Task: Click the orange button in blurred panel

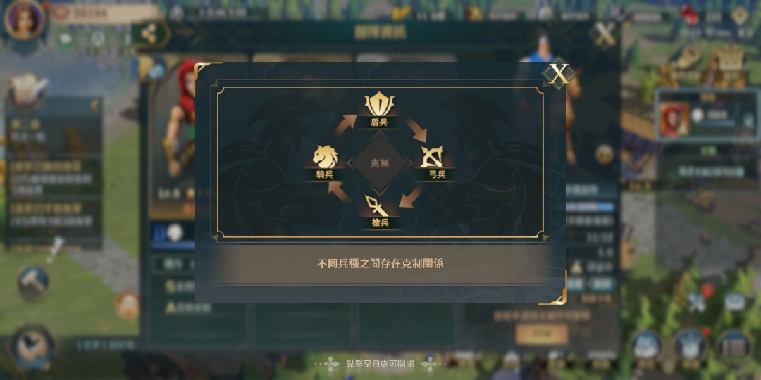Action: pyautogui.click(x=542, y=334)
